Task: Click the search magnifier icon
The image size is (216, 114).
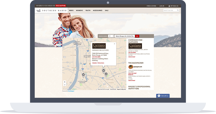Action: (x=178, y=10)
